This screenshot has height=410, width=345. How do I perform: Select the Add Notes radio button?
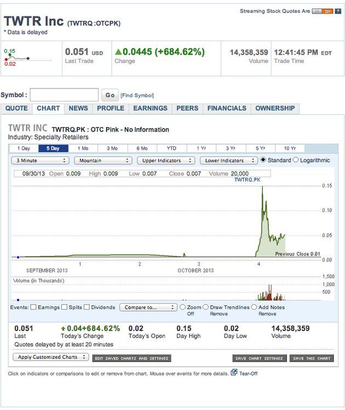254,307
